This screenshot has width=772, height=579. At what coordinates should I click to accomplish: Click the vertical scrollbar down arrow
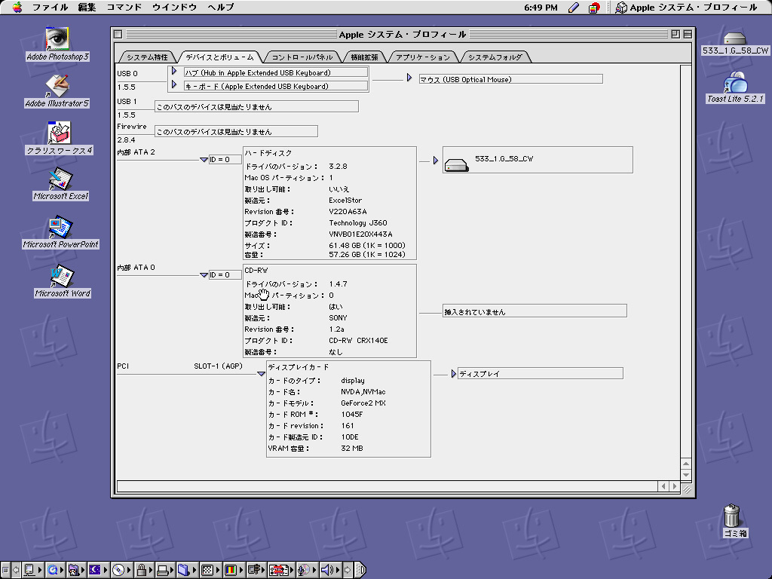pyautogui.click(x=685, y=474)
